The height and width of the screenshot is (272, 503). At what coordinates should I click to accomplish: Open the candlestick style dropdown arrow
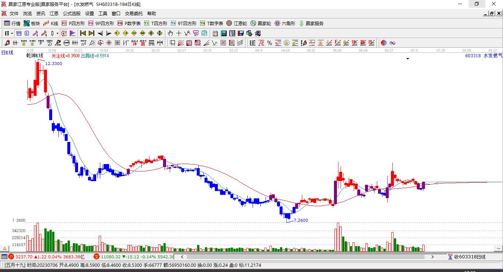[57, 33]
